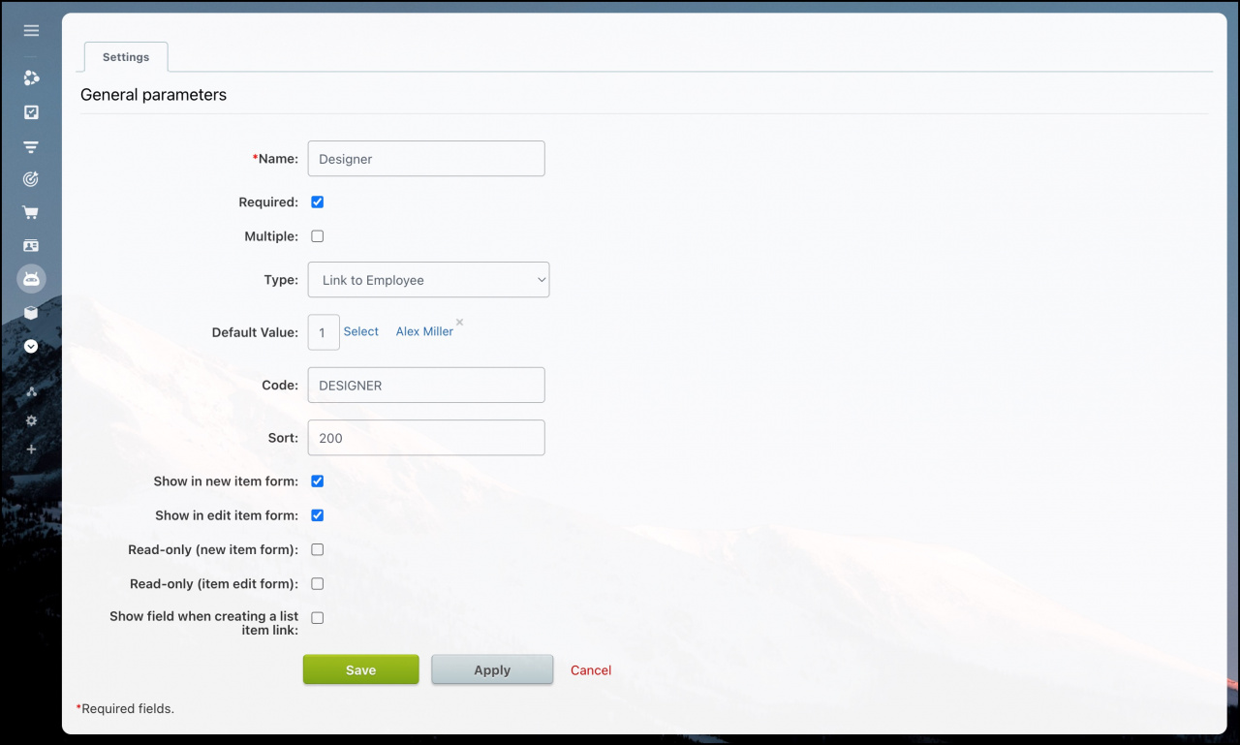This screenshot has width=1240, height=745.
Task: Open the cube product icon in sidebar
Action: tap(31, 312)
